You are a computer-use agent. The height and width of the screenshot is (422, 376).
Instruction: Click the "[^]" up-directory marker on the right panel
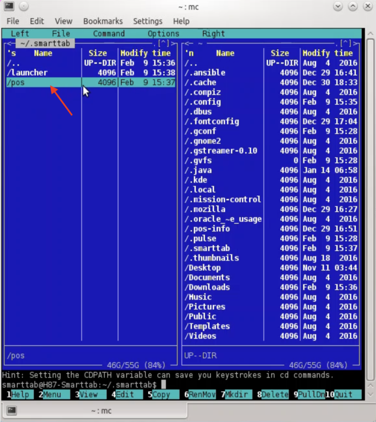tap(345, 43)
